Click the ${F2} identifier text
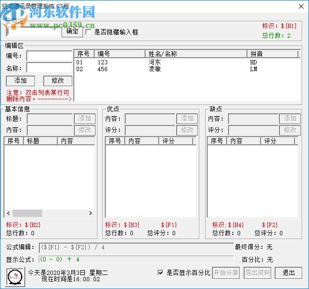Screen dimensions: 309x289 click(270, 225)
